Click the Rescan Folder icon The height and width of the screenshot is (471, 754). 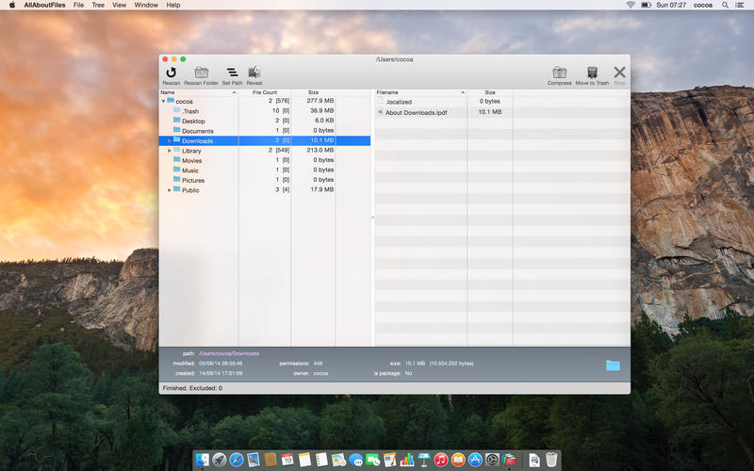click(201, 73)
